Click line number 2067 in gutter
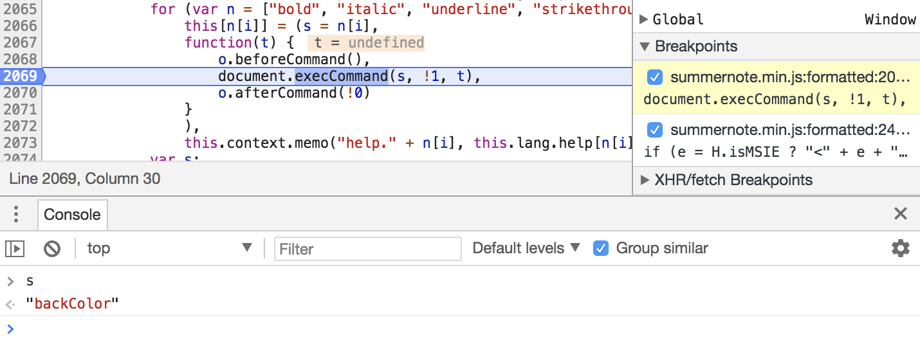The width and height of the screenshot is (920, 351). [x=20, y=42]
